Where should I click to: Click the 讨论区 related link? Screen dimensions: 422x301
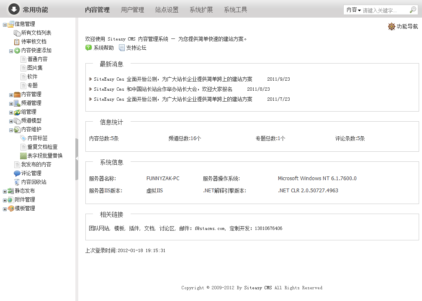(x=167, y=228)
